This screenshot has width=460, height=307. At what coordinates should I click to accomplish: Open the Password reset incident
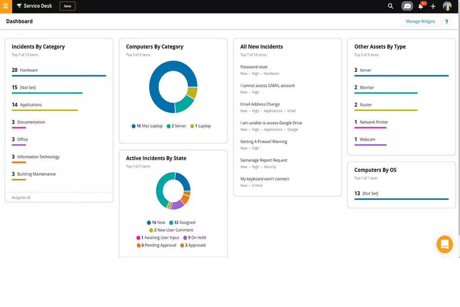point(254,67)
